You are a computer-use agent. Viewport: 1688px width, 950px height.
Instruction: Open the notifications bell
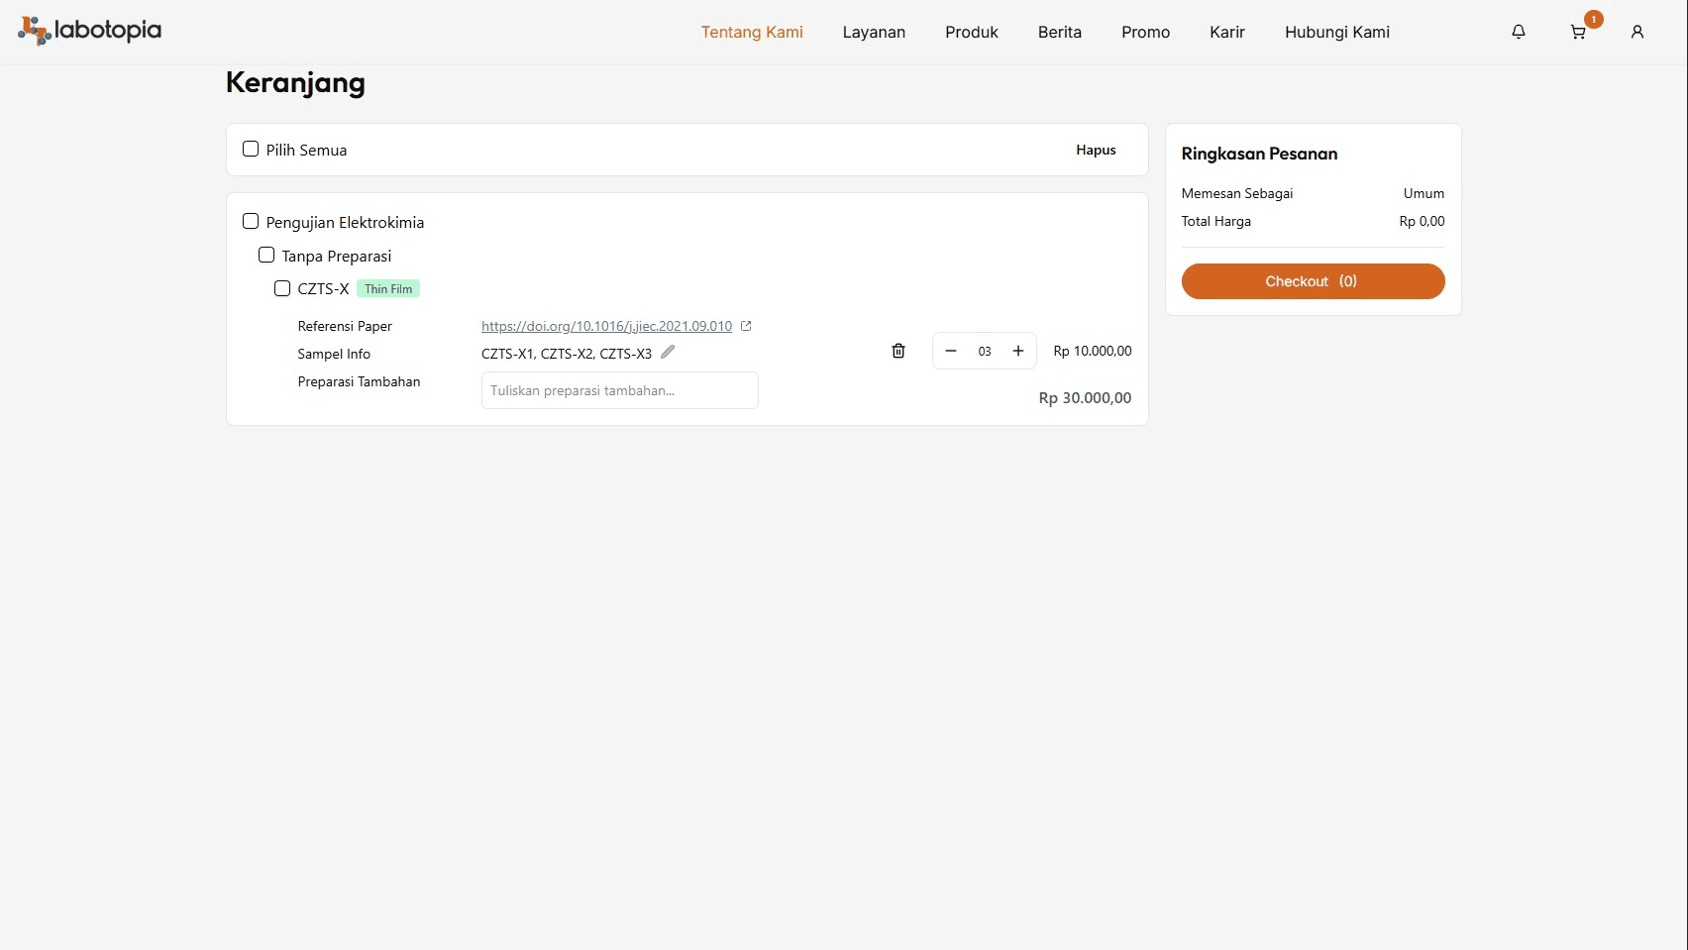point(1518,32)
